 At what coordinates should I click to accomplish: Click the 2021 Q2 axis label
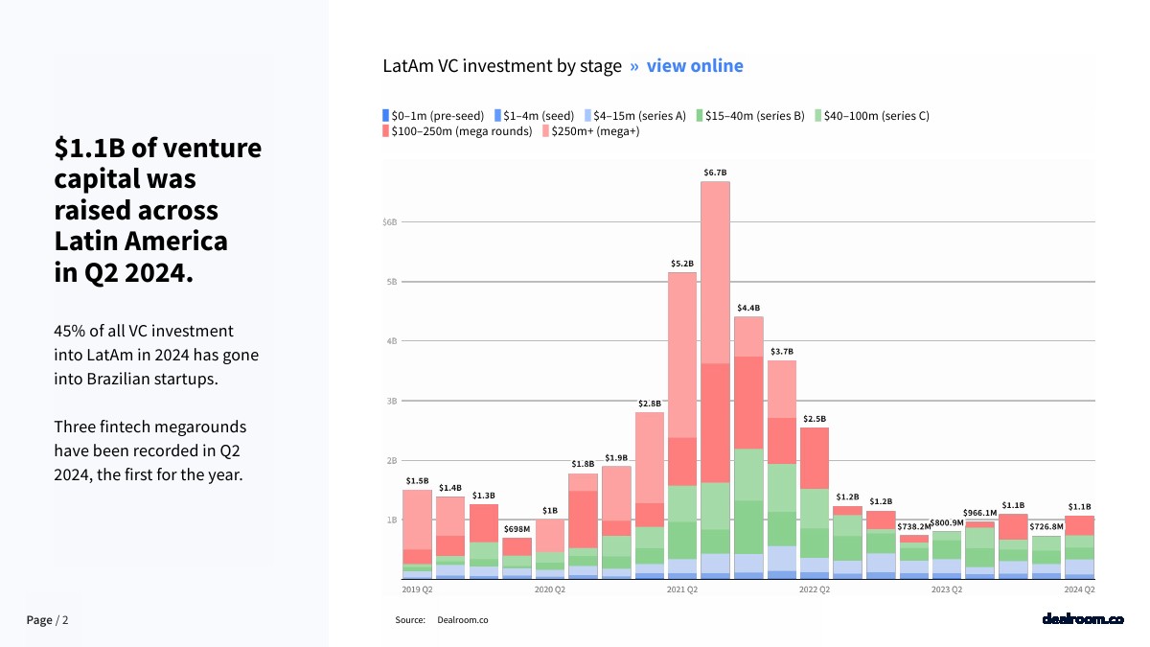[x=682, y=589]
